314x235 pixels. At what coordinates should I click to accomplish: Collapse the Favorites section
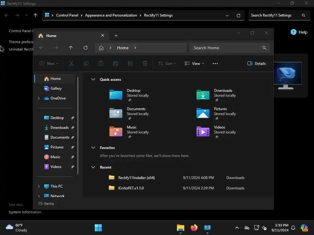click(x=93, y=148)
